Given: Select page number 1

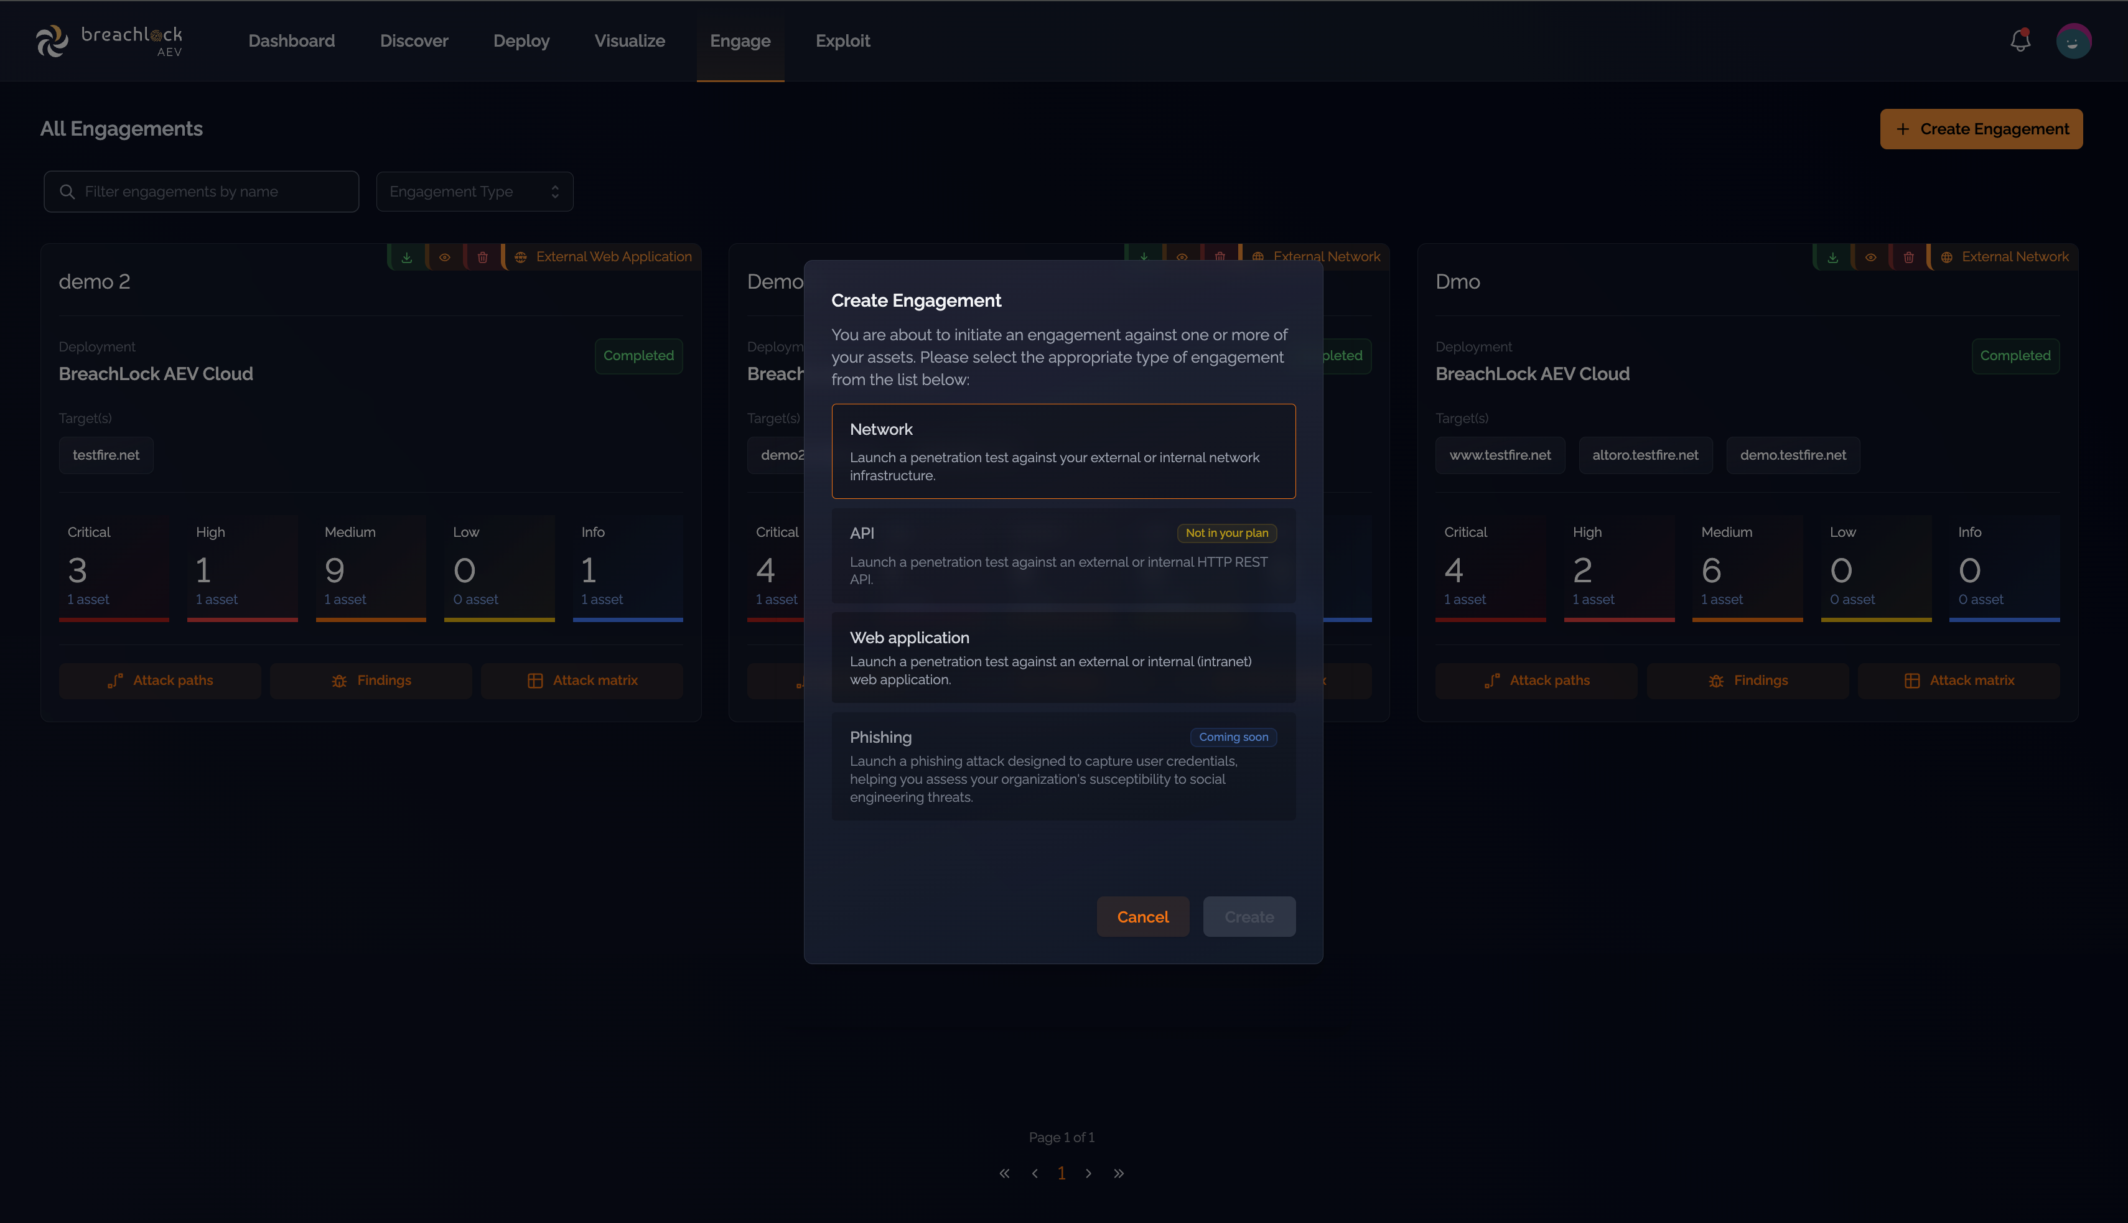Looking at the screenshot, I should pos(1062,1173).
